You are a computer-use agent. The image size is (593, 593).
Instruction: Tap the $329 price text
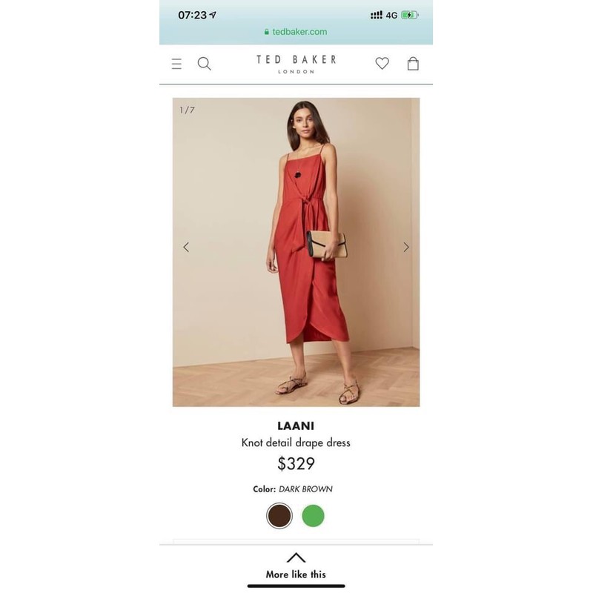tap(296, 463)
